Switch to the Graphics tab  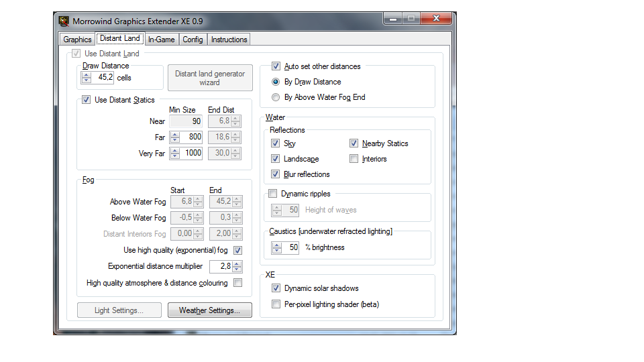[x=77, y=40]
